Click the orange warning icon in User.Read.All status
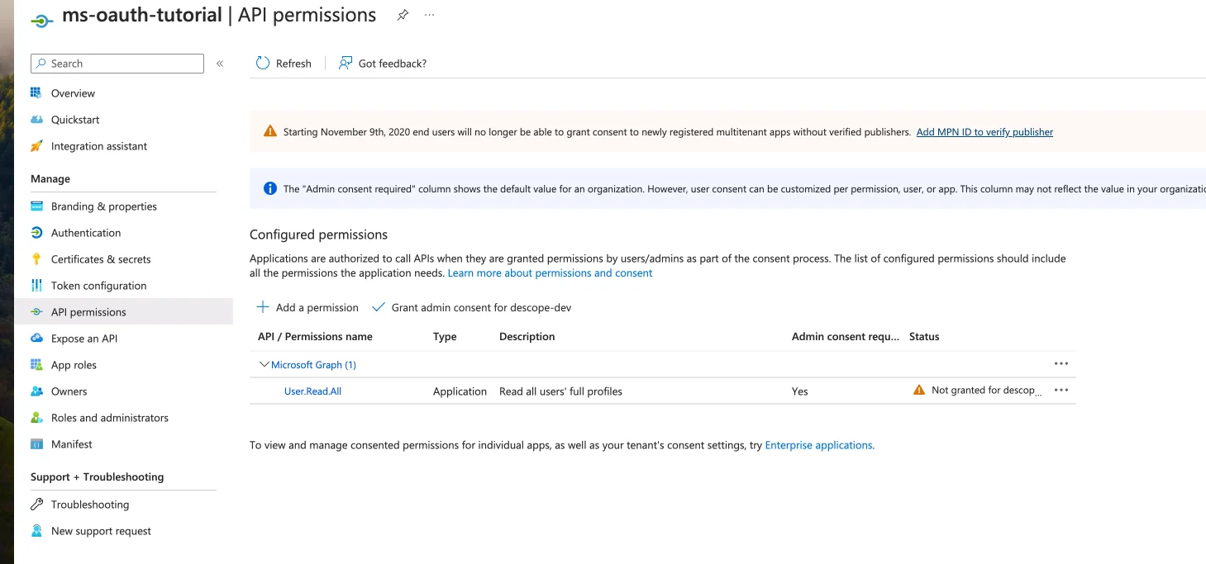Viewport: 1206px width, 564px height. click(x=918, y=391)
